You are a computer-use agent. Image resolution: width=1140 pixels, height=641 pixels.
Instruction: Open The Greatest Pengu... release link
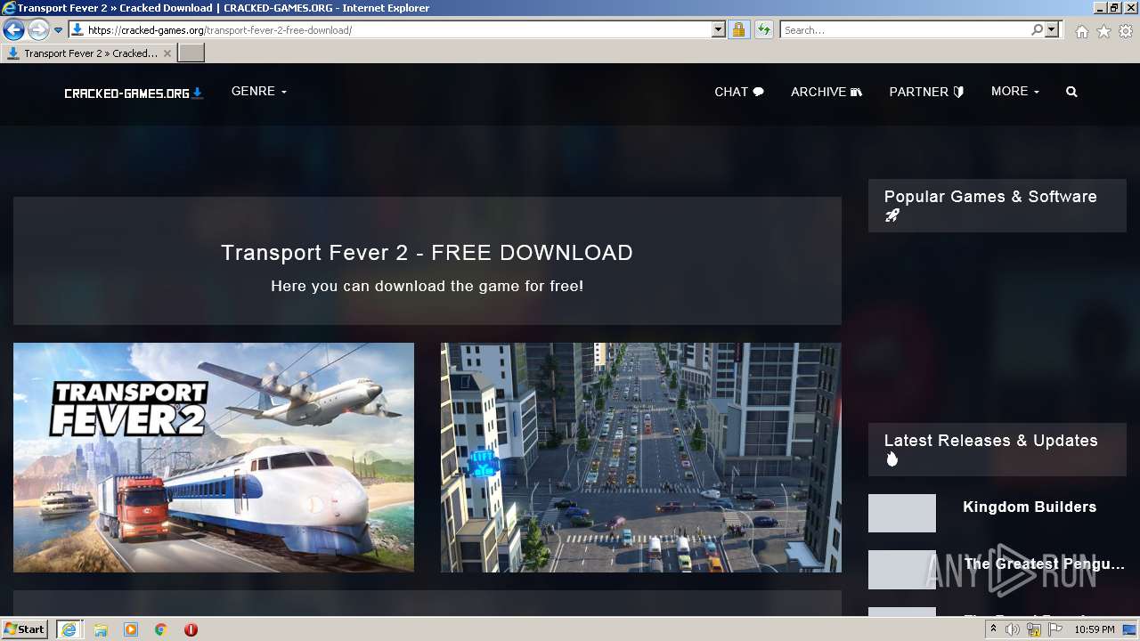click(x=1045, y=564)
